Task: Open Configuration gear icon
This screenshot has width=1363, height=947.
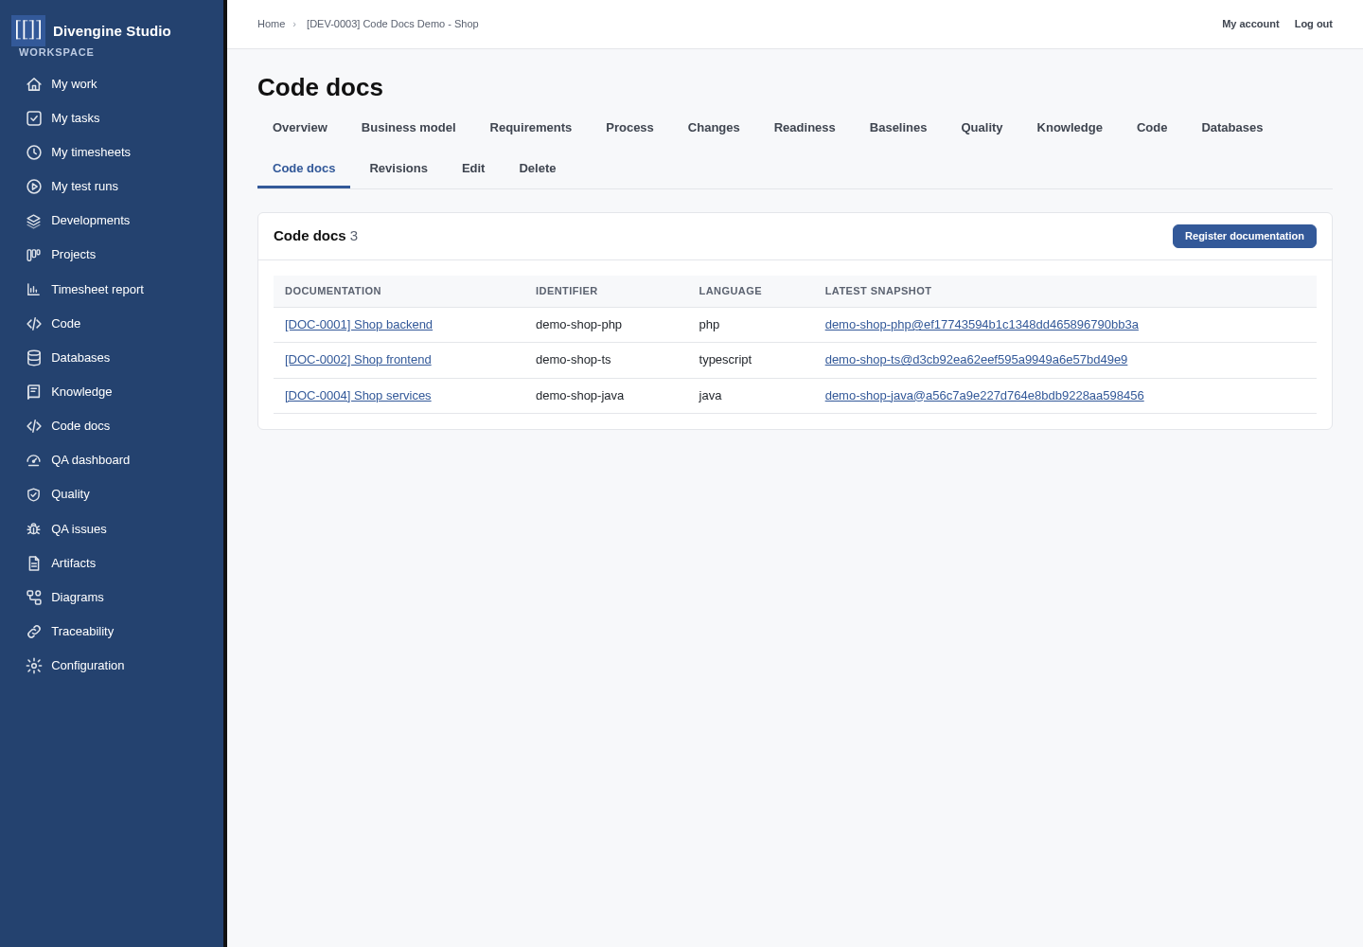Action: tap(34, 666)
